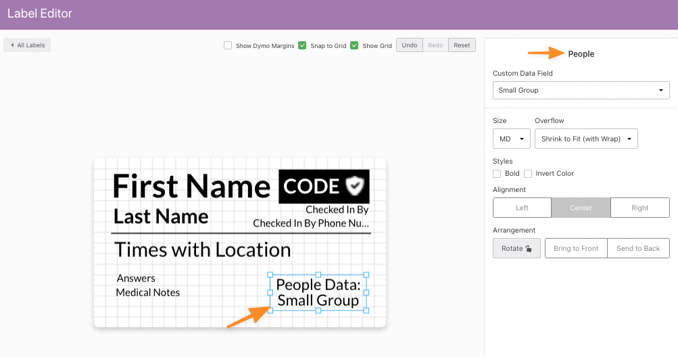Enable Show Dymo Margins checkbox

228,45
